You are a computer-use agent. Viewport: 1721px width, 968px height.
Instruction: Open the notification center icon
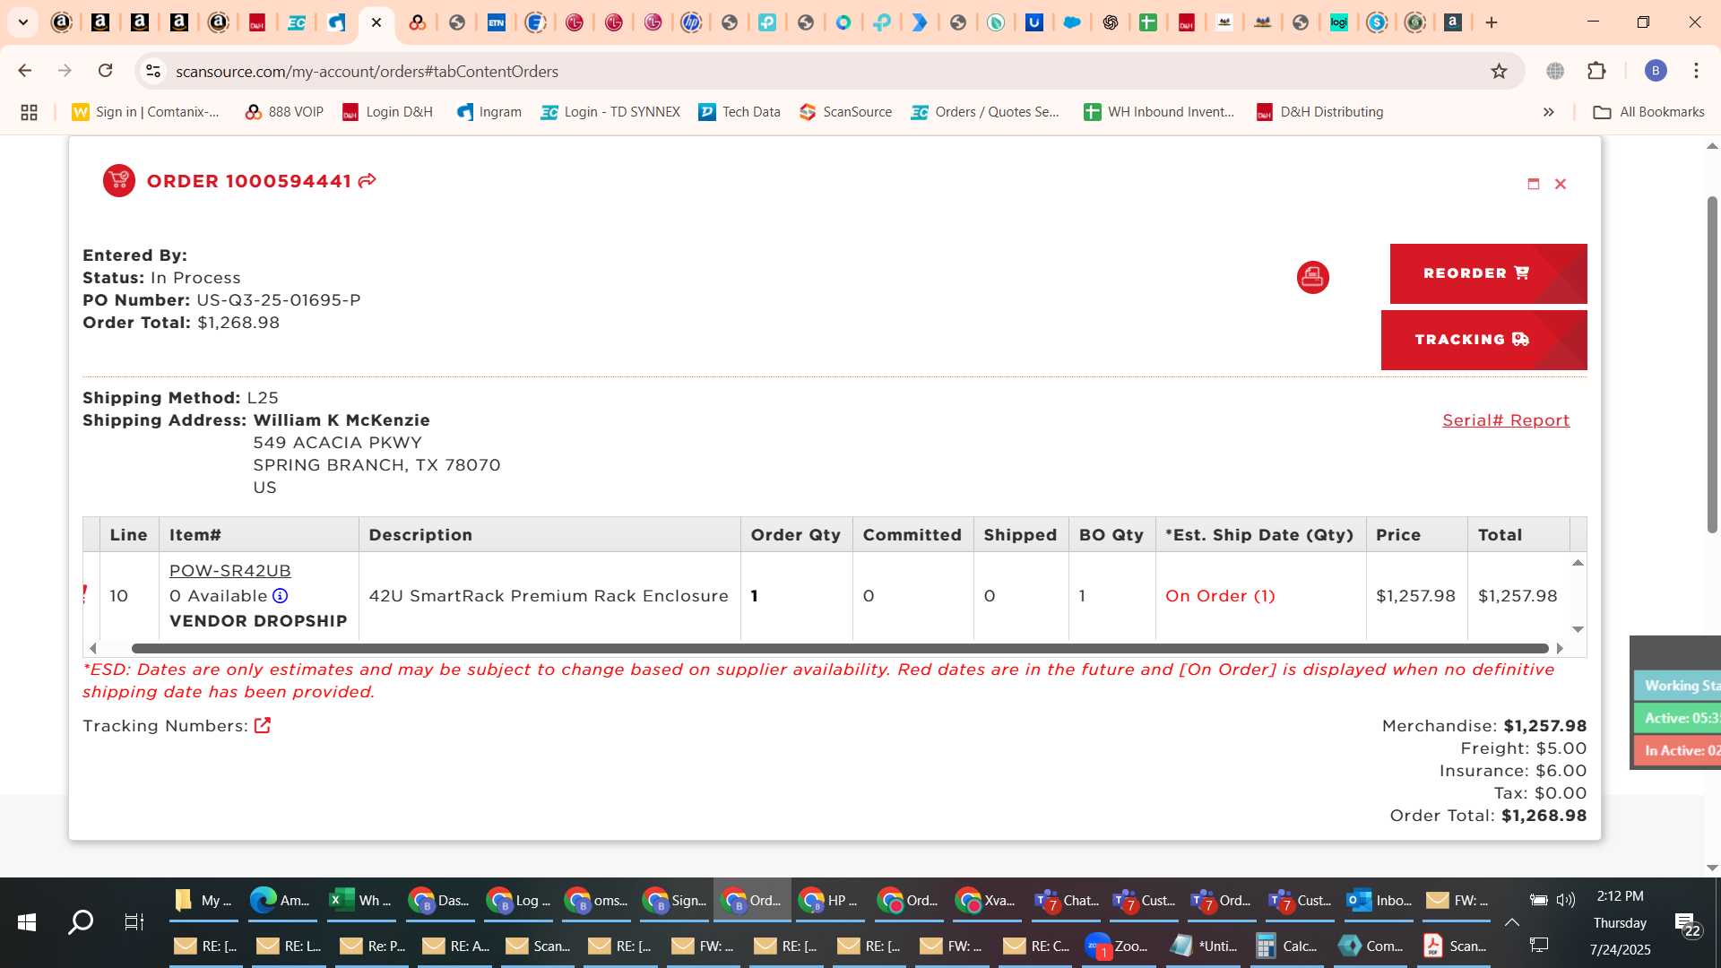[x=1688, y=924]
